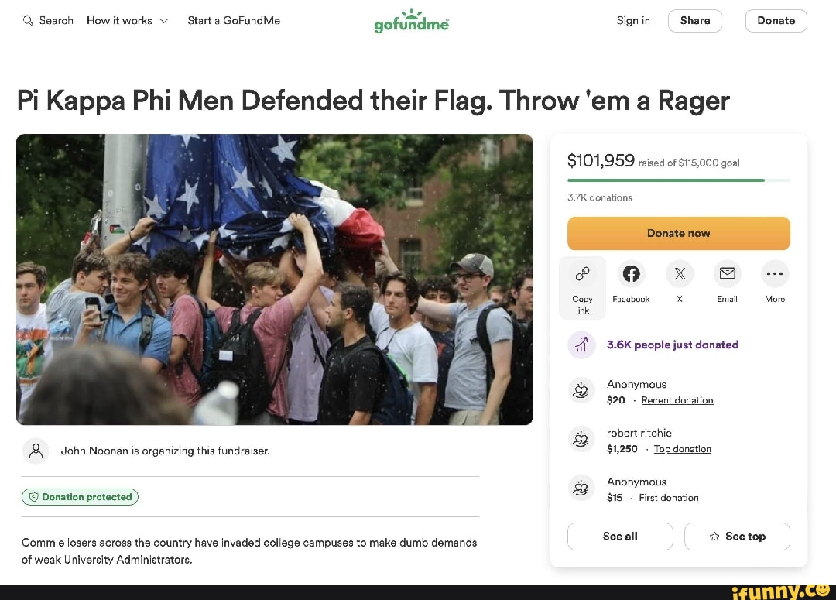Open the Recent donation link

[677, 400]
